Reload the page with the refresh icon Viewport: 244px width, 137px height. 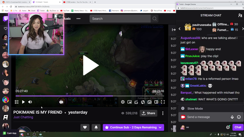tap(11, 6)
